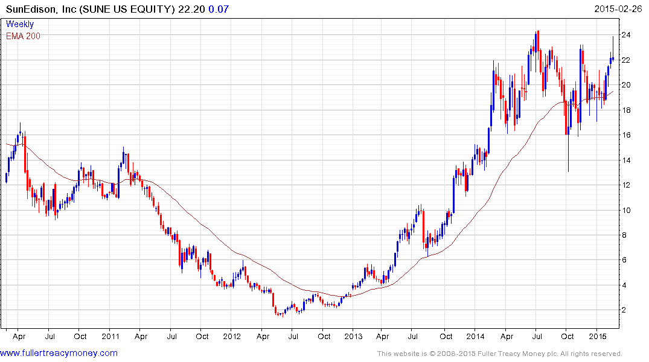Click the 24 price axis label
Screen dimensions: 649x362
click(x=626, y=35)
